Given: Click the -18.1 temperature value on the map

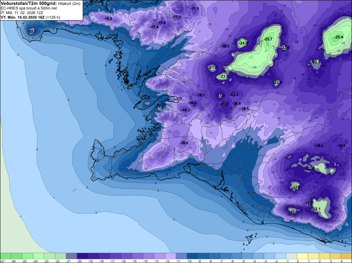Looking at the screenshot, I should (x=201, y=95).
